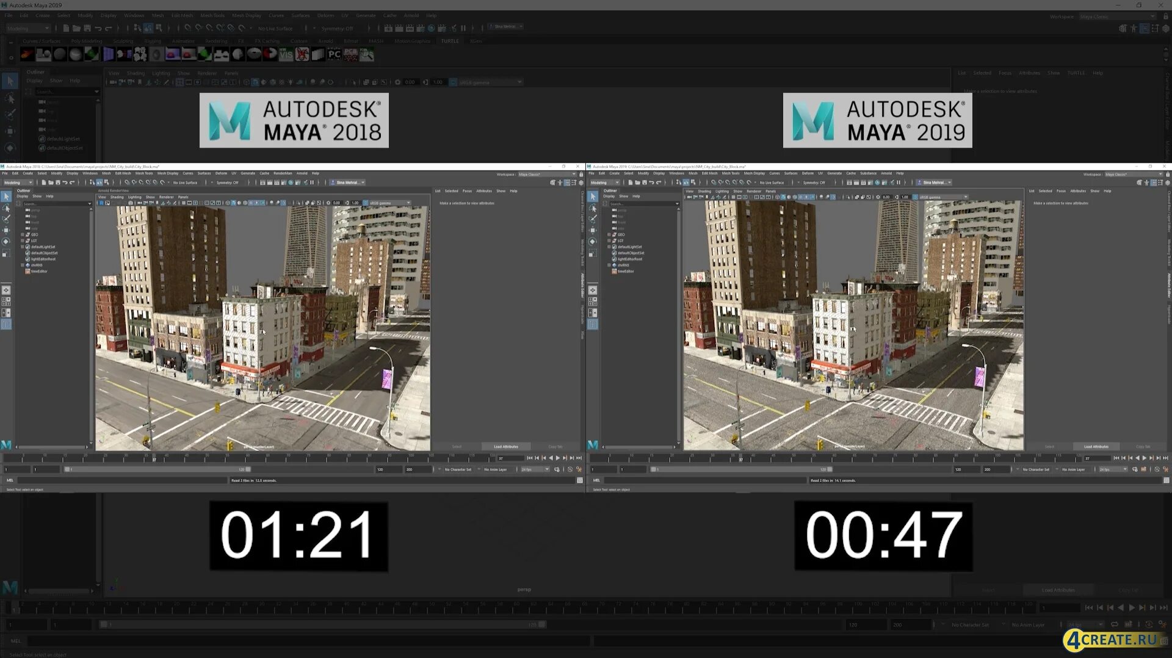The width and height of the screenshot is (1172, 658).
Task: Select the Scale tool in Maya 2019 window
Action: [x=592, y=253]
